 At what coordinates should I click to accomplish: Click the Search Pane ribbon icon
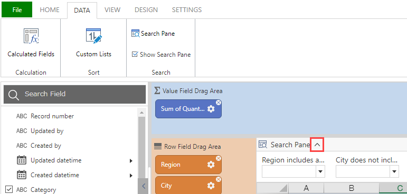pos(136,33)
